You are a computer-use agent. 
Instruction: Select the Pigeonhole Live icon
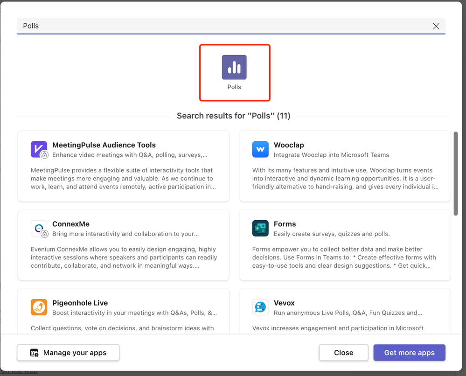(x=39, y=307)
